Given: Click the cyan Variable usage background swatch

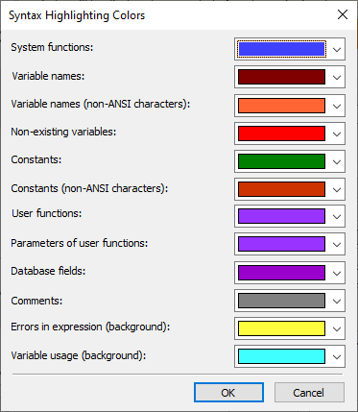Looking at the screenshot, I should click(281, 356).
